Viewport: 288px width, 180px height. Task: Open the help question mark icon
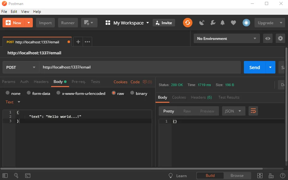(x=283, y=176)
